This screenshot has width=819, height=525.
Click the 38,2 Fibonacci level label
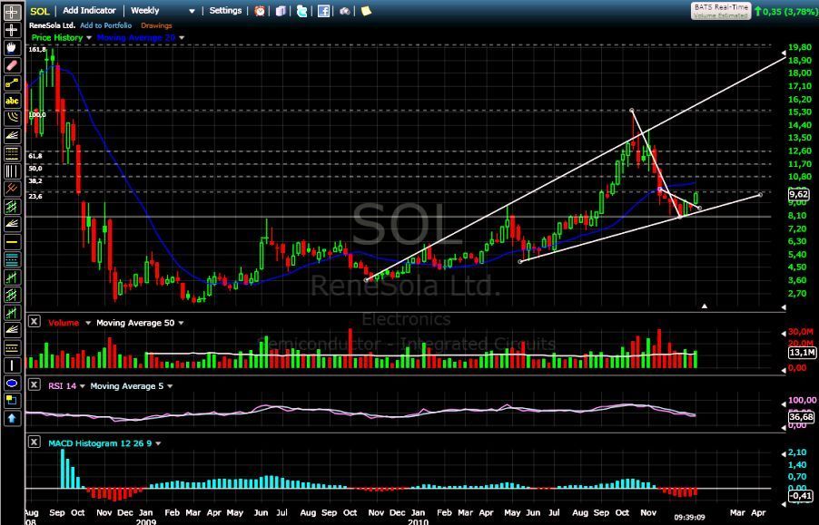point(35,181)
